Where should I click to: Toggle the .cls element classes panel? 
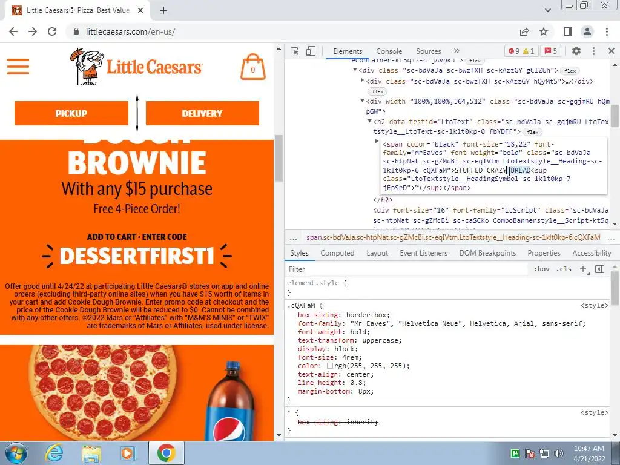coord(564,269)
